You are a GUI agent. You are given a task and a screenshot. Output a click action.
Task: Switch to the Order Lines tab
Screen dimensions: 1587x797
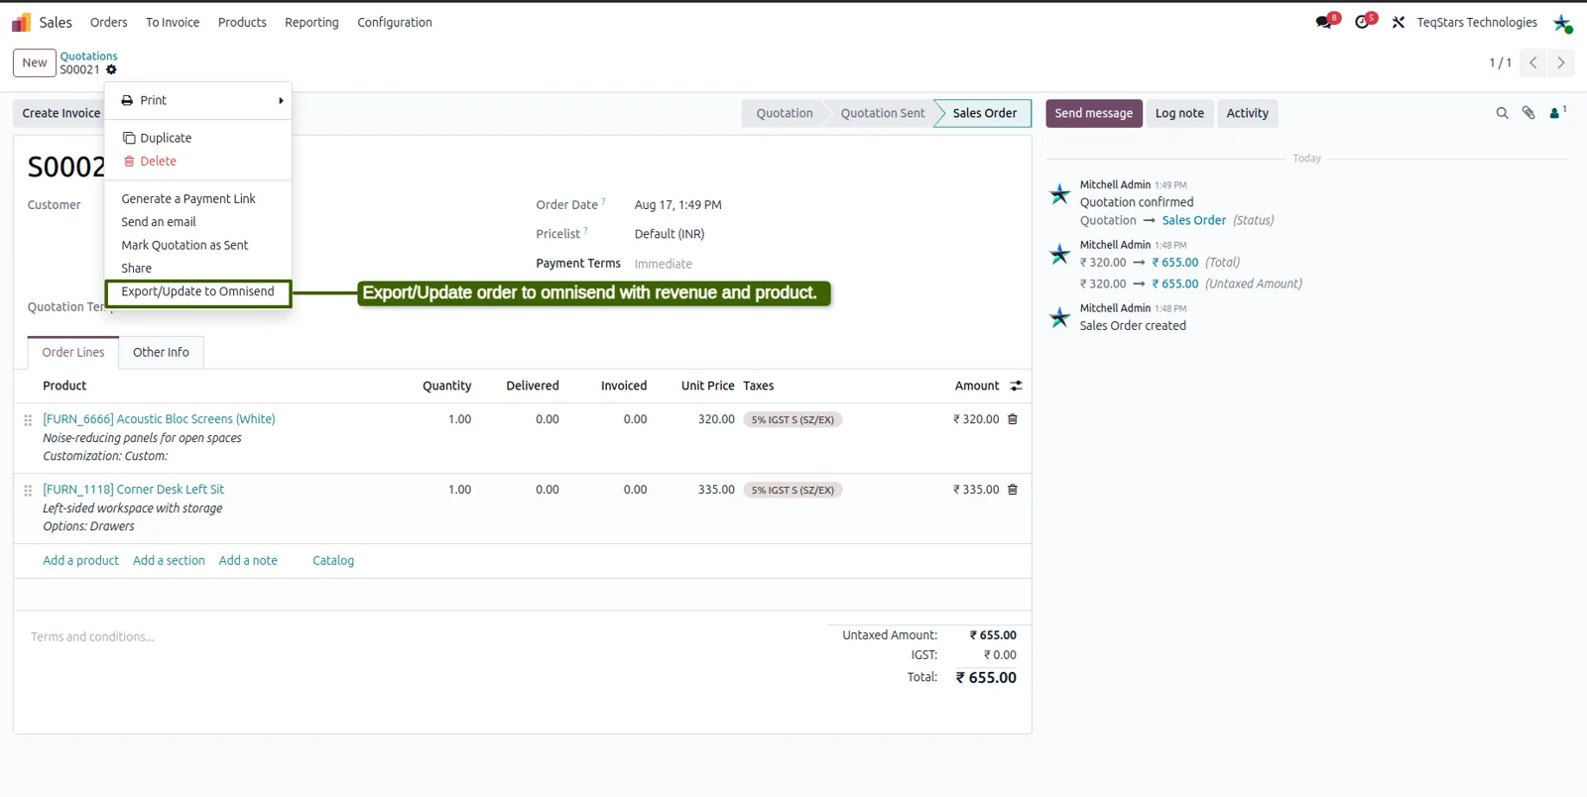(x=73, y=352)
